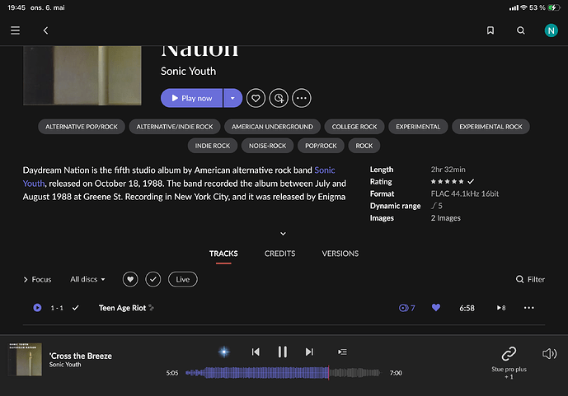Open the Roon Radio star icon
This screenshot has height=396, width=568.
(224, 352)
